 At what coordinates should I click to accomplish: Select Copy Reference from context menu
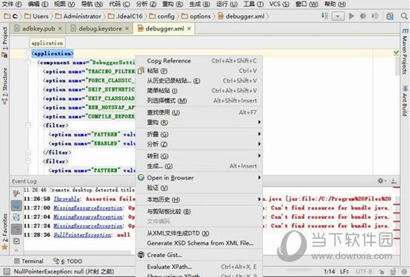[199, 61]
